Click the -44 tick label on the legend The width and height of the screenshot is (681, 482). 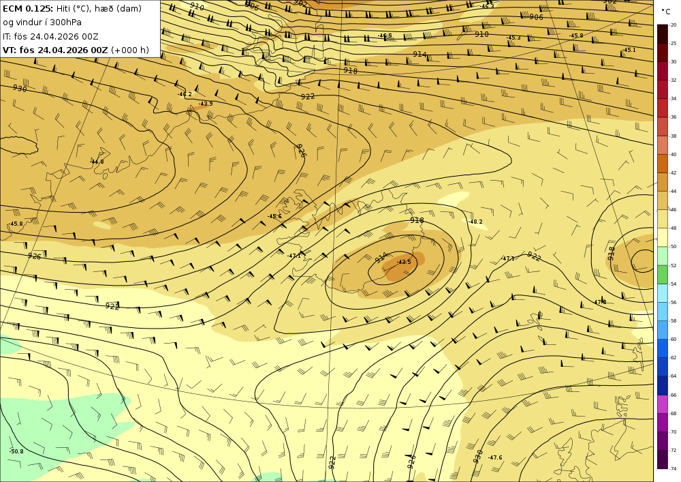pos(673,192)
